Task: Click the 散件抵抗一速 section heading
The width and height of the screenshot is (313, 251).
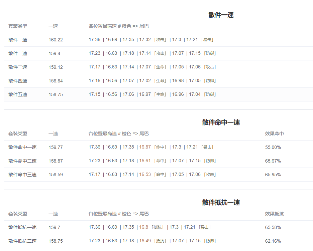Action: 221,202
